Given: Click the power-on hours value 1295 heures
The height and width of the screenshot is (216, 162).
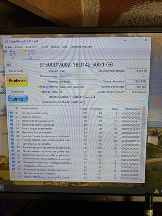Looking at the screenshot, I should (136, 92).
